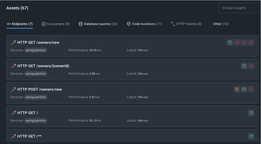Open the HTTP GET /owners/{ownerId} endpoint
The image size is (261, 144).
click(x=43, y=66)
